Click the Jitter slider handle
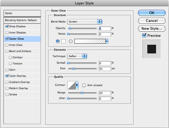Image resolution: width=169 pixels, height=128 pixels. 68,98
